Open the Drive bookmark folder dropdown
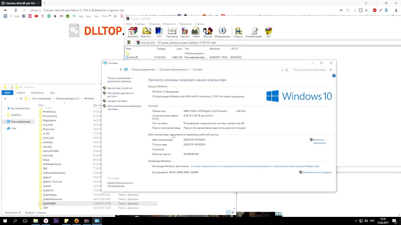 pos(106,16)
